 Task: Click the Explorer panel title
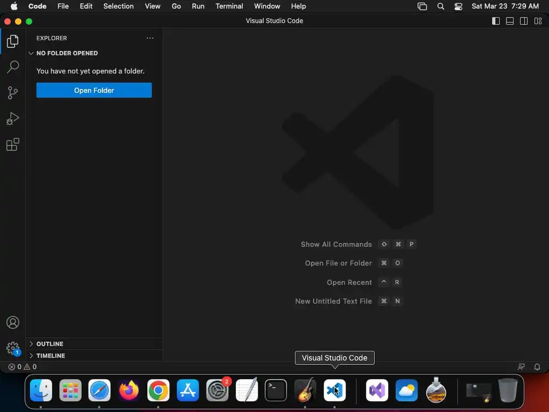(x=51, y=38)
